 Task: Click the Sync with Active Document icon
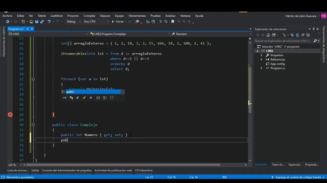coord(292,35)
